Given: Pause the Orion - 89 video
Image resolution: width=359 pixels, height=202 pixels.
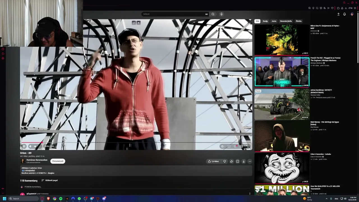Looking at the screenshot, I should 24,146.
